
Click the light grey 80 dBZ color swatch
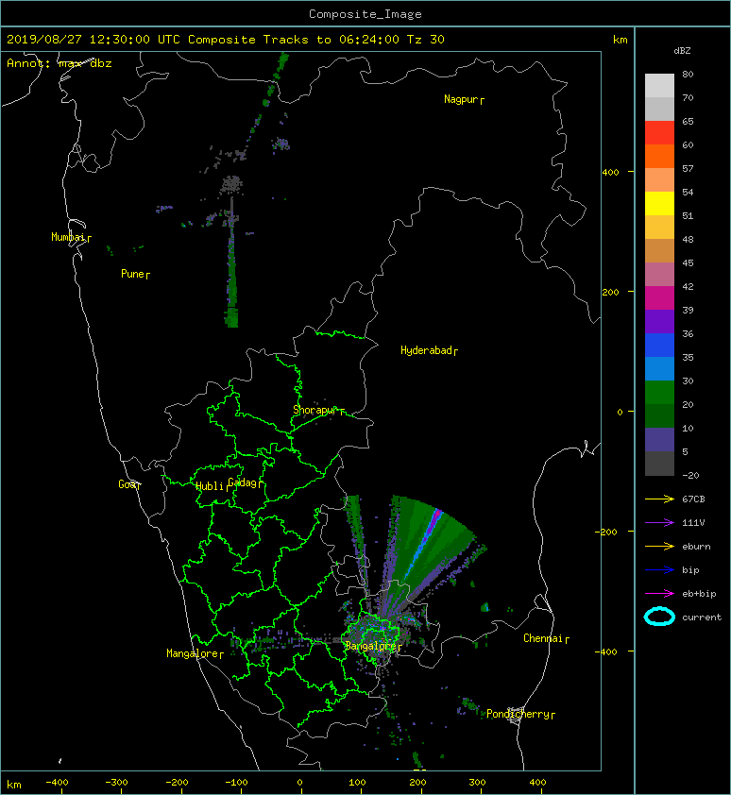click(659, 86)
